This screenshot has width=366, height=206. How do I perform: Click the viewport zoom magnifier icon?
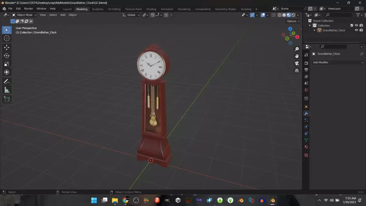click(297, 49)
